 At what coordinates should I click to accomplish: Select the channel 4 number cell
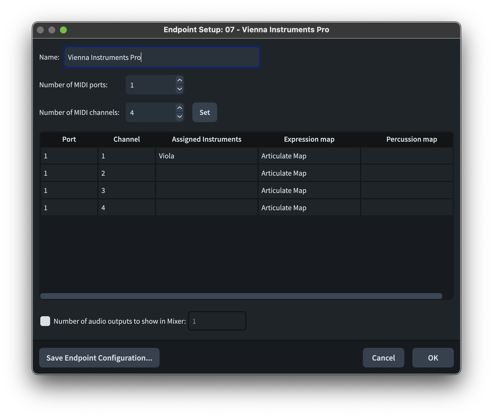[x=127, y=208]
